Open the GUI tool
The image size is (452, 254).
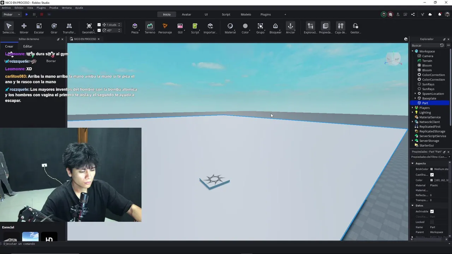[180, 28]
